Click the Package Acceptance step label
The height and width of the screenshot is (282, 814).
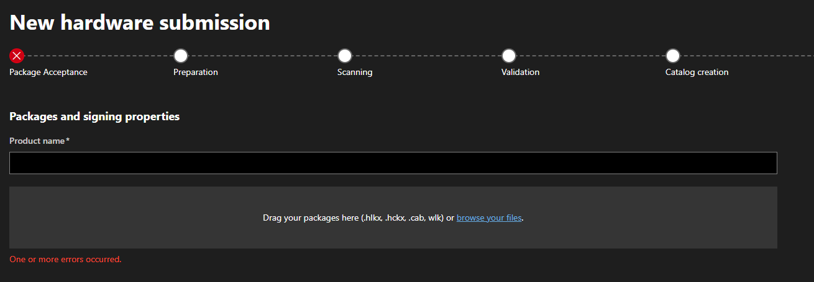click(x=48, y=72)
